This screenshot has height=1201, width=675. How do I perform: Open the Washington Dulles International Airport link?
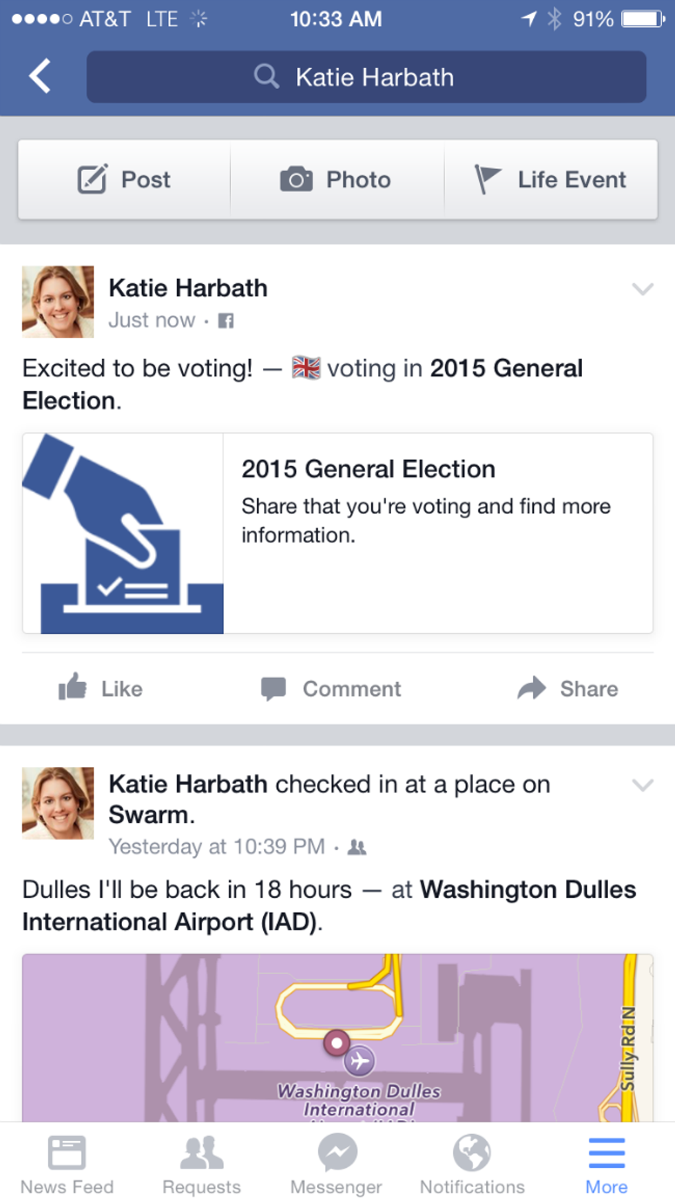pos(526,890)
